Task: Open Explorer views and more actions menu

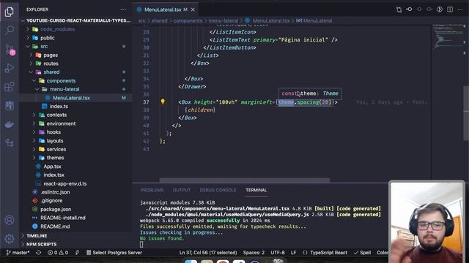Action: (x=123, y=9)
